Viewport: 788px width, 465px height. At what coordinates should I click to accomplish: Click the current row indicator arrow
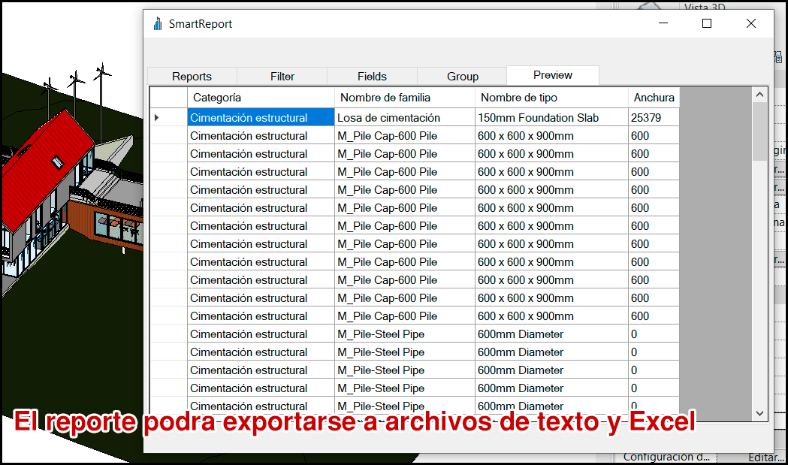tap(156, 118)
